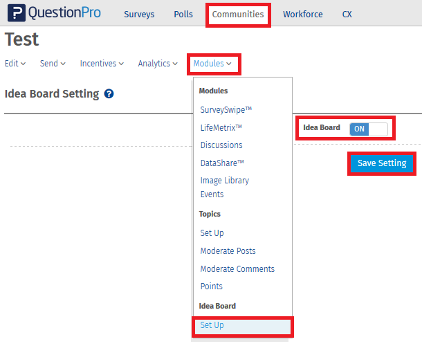Image resolution: width=422 pixels, height=346 pixels.
Task: Toggle the Idea Board ON switch
Action: coord(368,129)
